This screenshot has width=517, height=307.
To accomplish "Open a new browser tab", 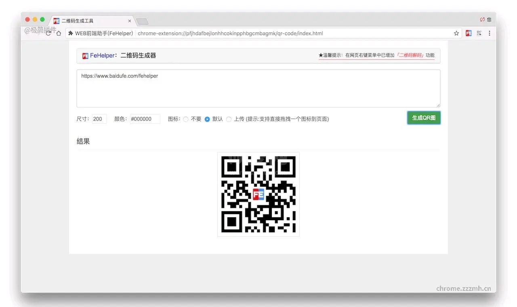I will (x=142, y=21).
